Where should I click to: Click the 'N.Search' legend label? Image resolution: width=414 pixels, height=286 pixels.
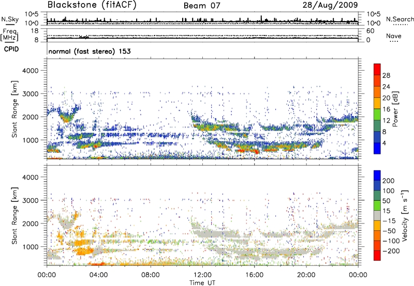[x=400, y=19]
